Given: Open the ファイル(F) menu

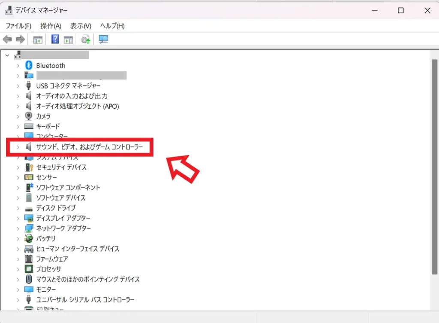Looking at the screenshot, I should click(x=18, y=26).
